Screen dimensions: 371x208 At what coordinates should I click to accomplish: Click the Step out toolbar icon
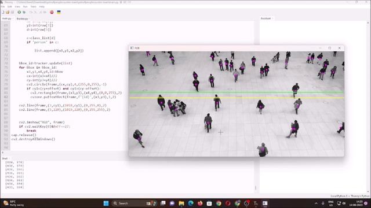[40, 12]
